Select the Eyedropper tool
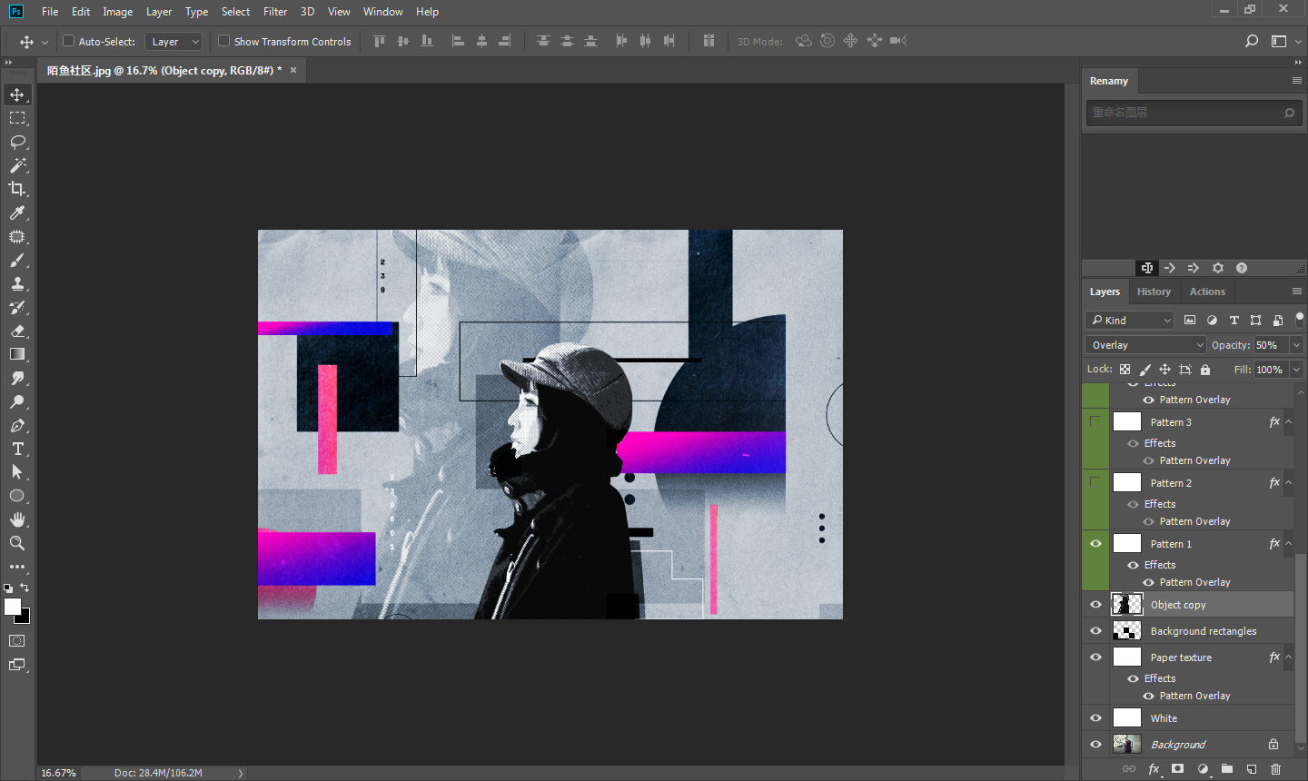 (17, 213)
